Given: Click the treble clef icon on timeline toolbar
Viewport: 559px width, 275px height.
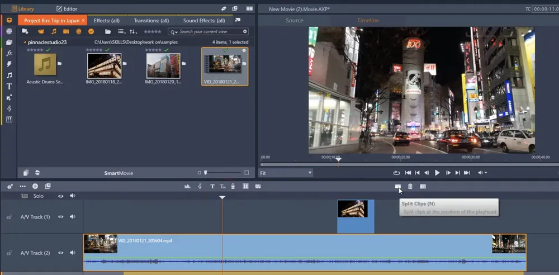Looking at the screenshot, I should [x=200, y=187].
